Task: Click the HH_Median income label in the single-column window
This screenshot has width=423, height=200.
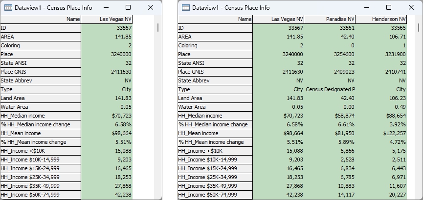Action: coord(41,116)
